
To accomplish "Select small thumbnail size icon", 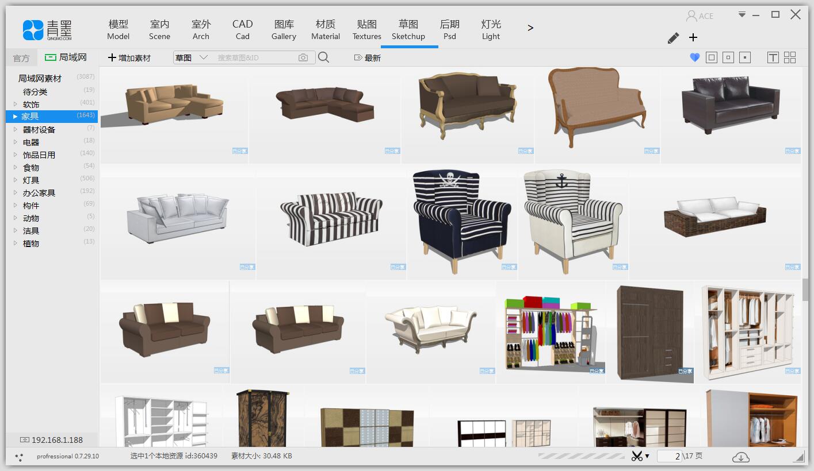I will click(745, 57).
